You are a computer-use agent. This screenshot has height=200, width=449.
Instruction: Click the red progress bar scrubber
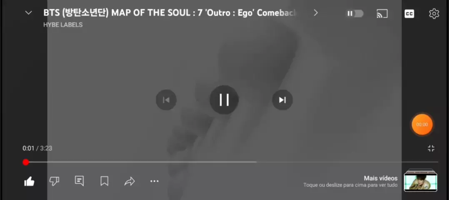(26, 162)
